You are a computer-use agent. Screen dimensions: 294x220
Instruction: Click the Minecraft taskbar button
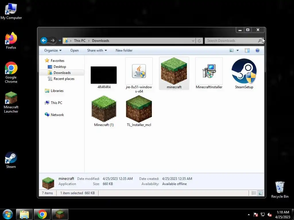60,214
